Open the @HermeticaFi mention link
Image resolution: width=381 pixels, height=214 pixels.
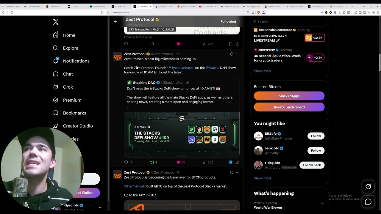click(135, 186)
